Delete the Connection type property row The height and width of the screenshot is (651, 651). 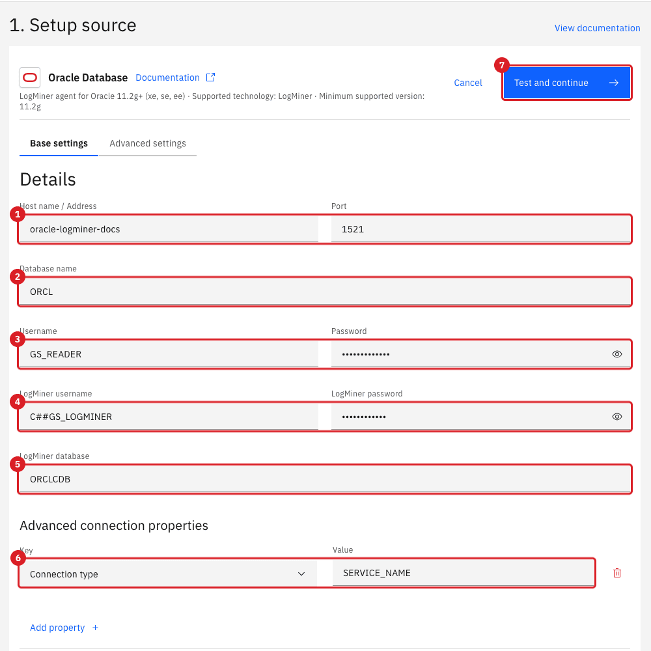click(x=617, y=573)
